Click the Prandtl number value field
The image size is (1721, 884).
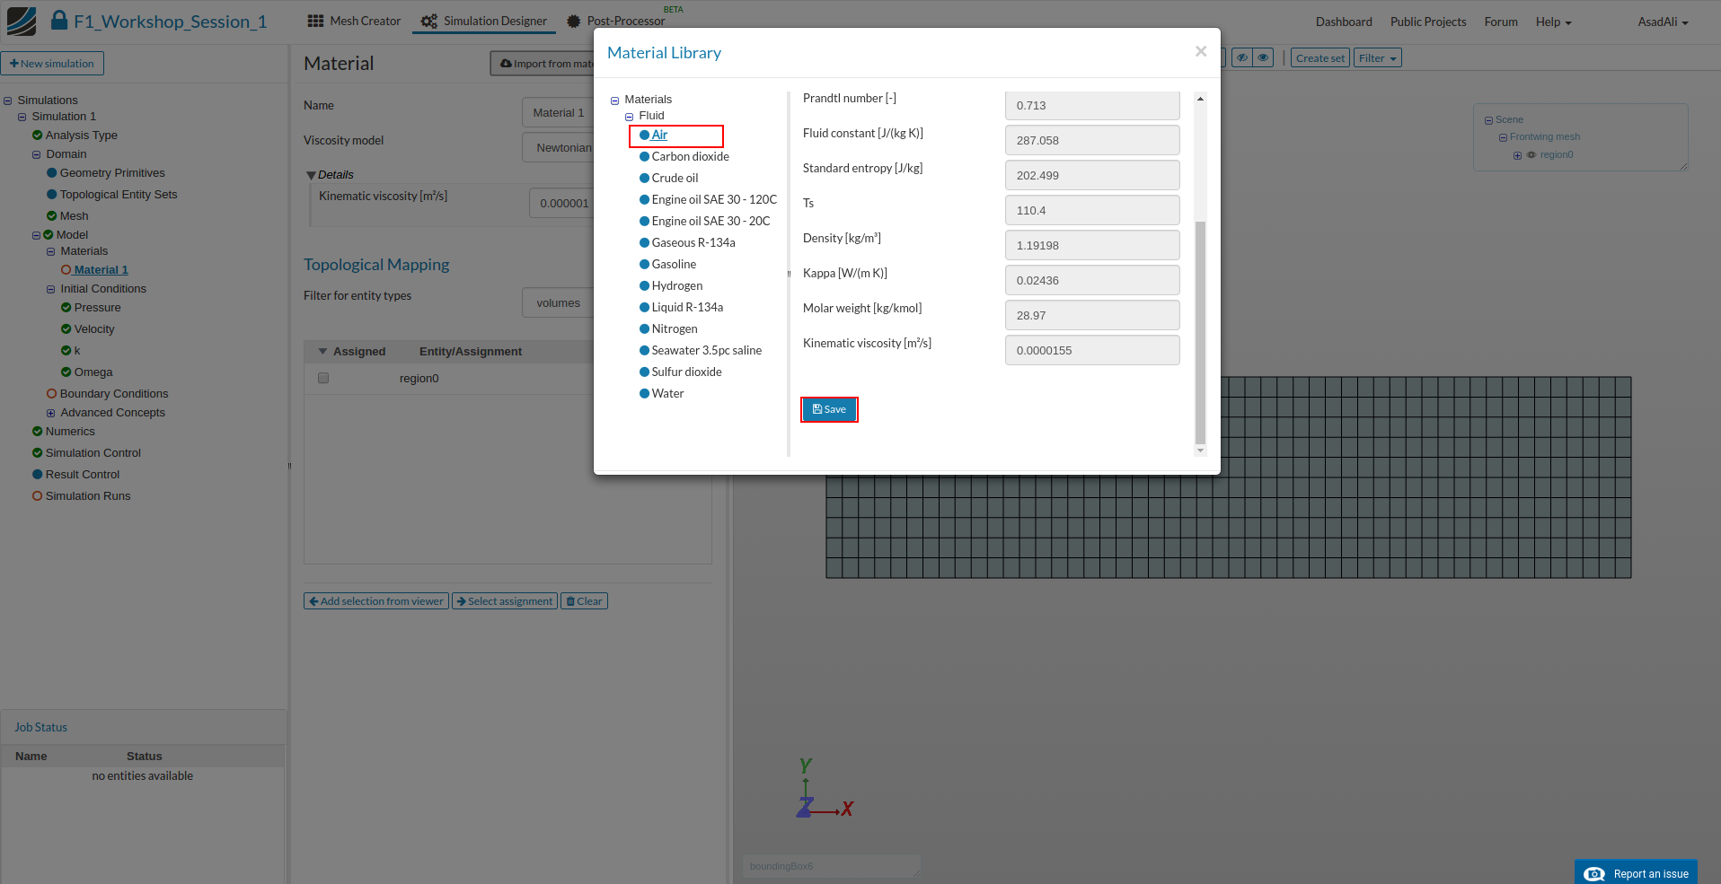click(1092, 105)
